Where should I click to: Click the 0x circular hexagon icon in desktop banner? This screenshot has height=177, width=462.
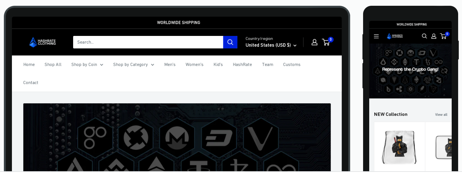pyautogui.click(x=135, y=139)
